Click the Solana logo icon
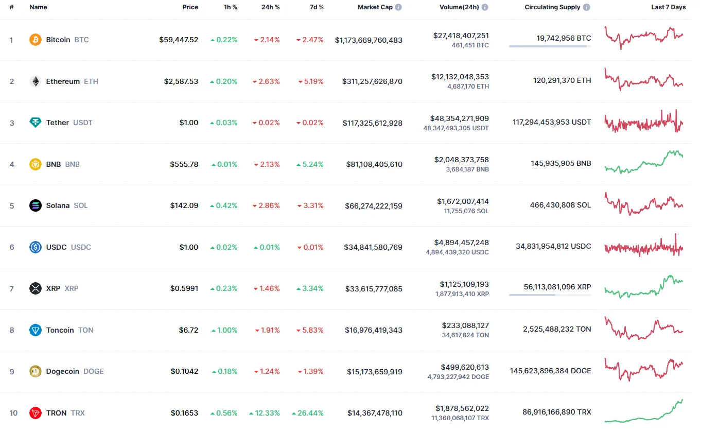The image size is (701, 431). click(36, 205)
